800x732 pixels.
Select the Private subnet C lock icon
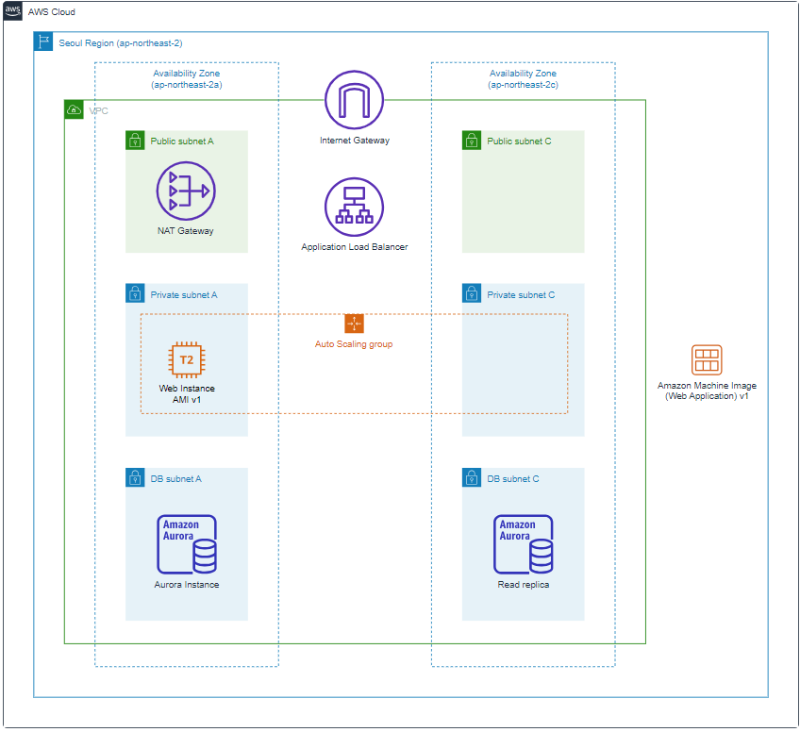pyautogui.click(x=472, y=293)
